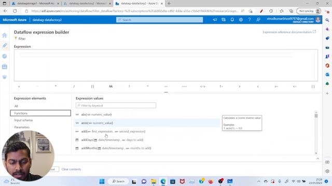This screenshot has height=186, width=332.
Task: Click databag-datafactory2 in the header
Action: pyautogui.click(x=47, y=20)
